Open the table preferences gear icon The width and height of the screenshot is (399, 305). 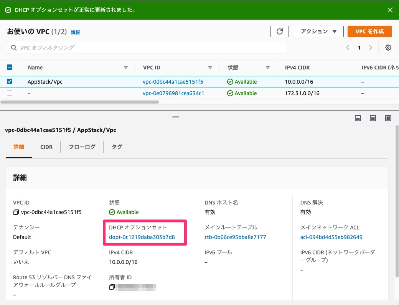coord(388,47)
